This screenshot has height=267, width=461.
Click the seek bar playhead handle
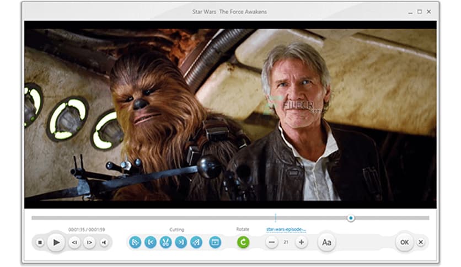click(351, 218)
